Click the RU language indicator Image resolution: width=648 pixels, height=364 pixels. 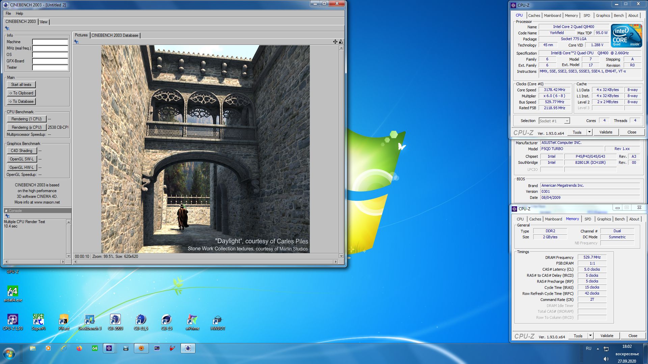[589, 348]
